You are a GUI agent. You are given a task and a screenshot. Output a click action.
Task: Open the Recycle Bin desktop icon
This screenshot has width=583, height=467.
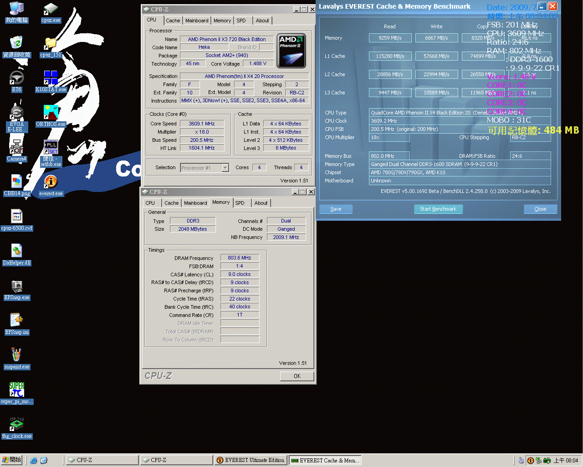point(17,47)
